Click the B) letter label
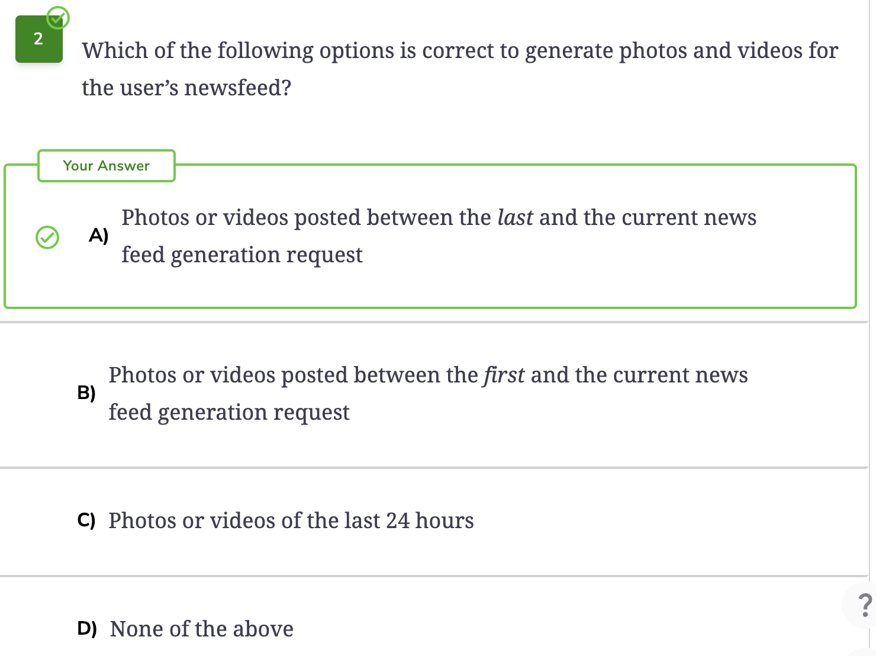Screen dimensions: 876x656 pos(86,393)
